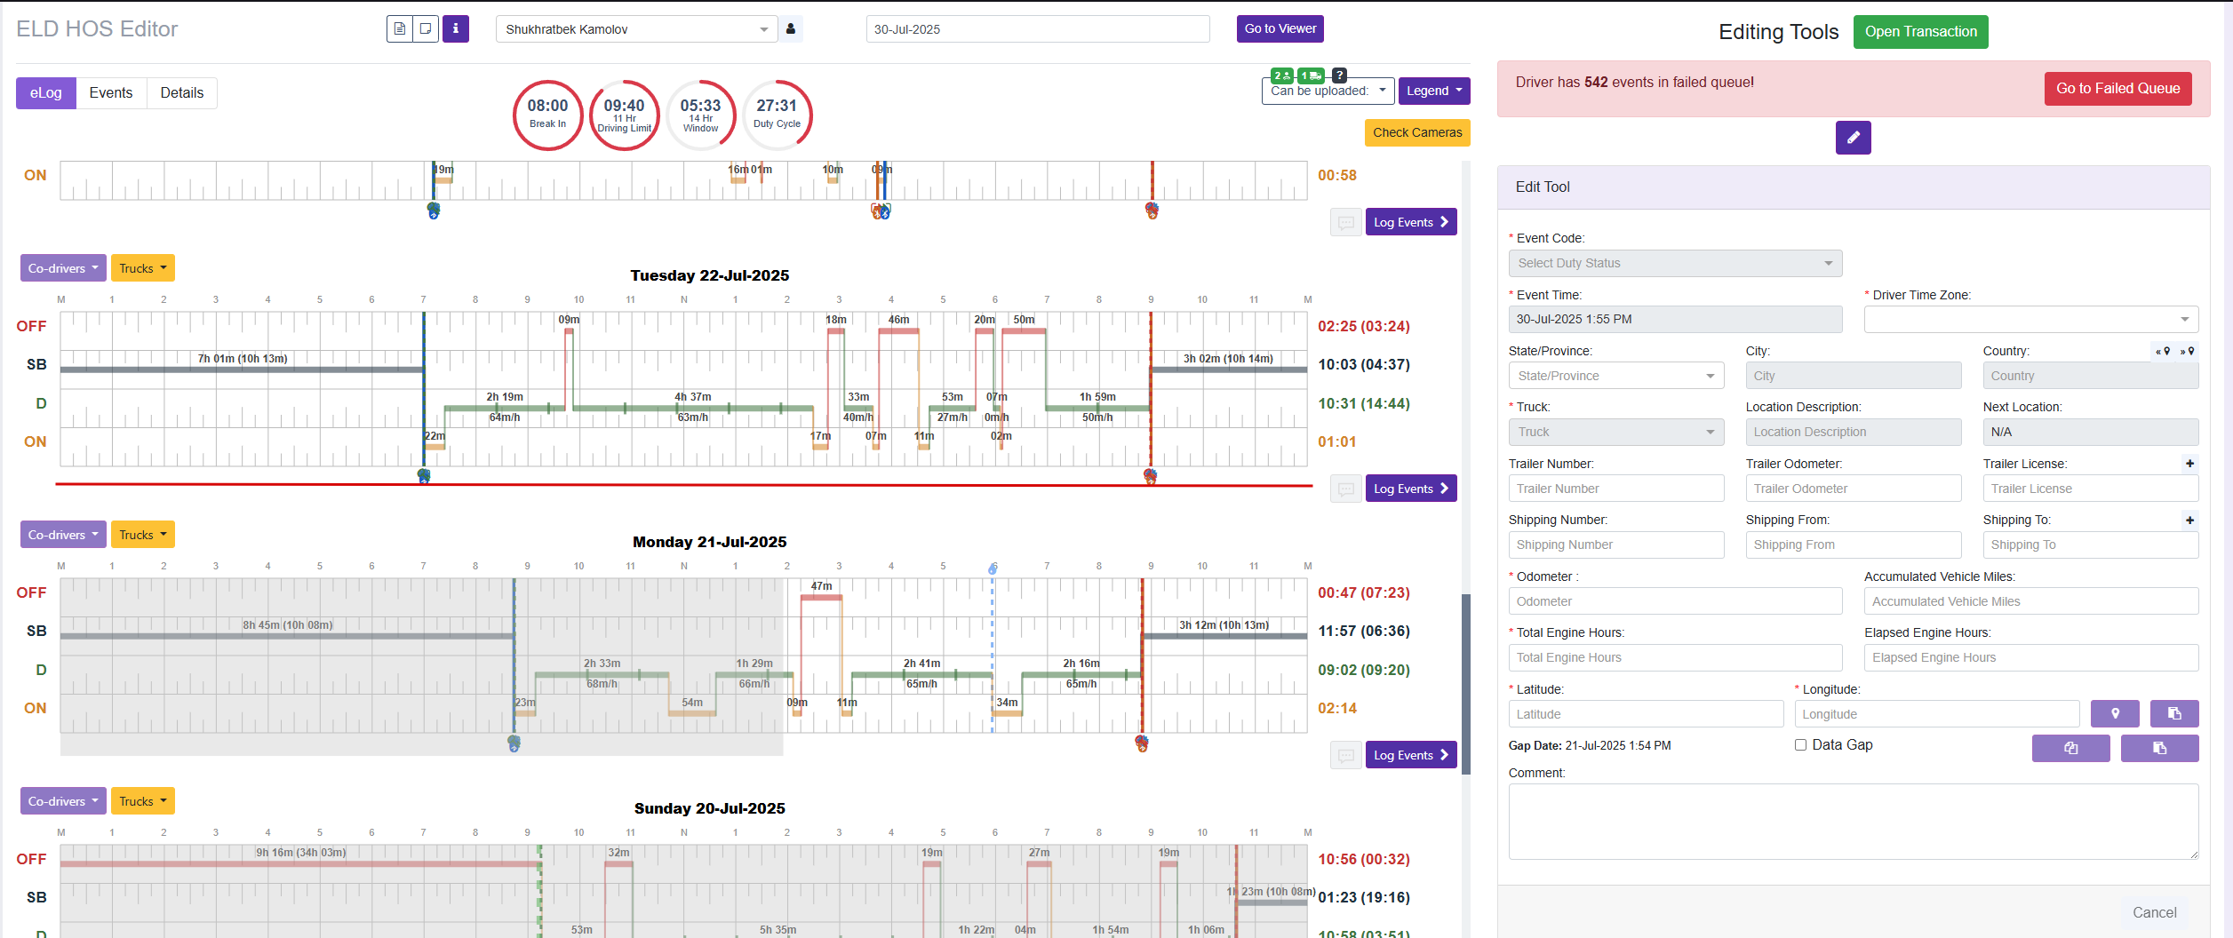2233x938 pixels.
Task: Open the document view icon in header
Action: coord(400,28)
